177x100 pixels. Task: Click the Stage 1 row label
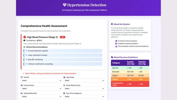pos(115,75)
